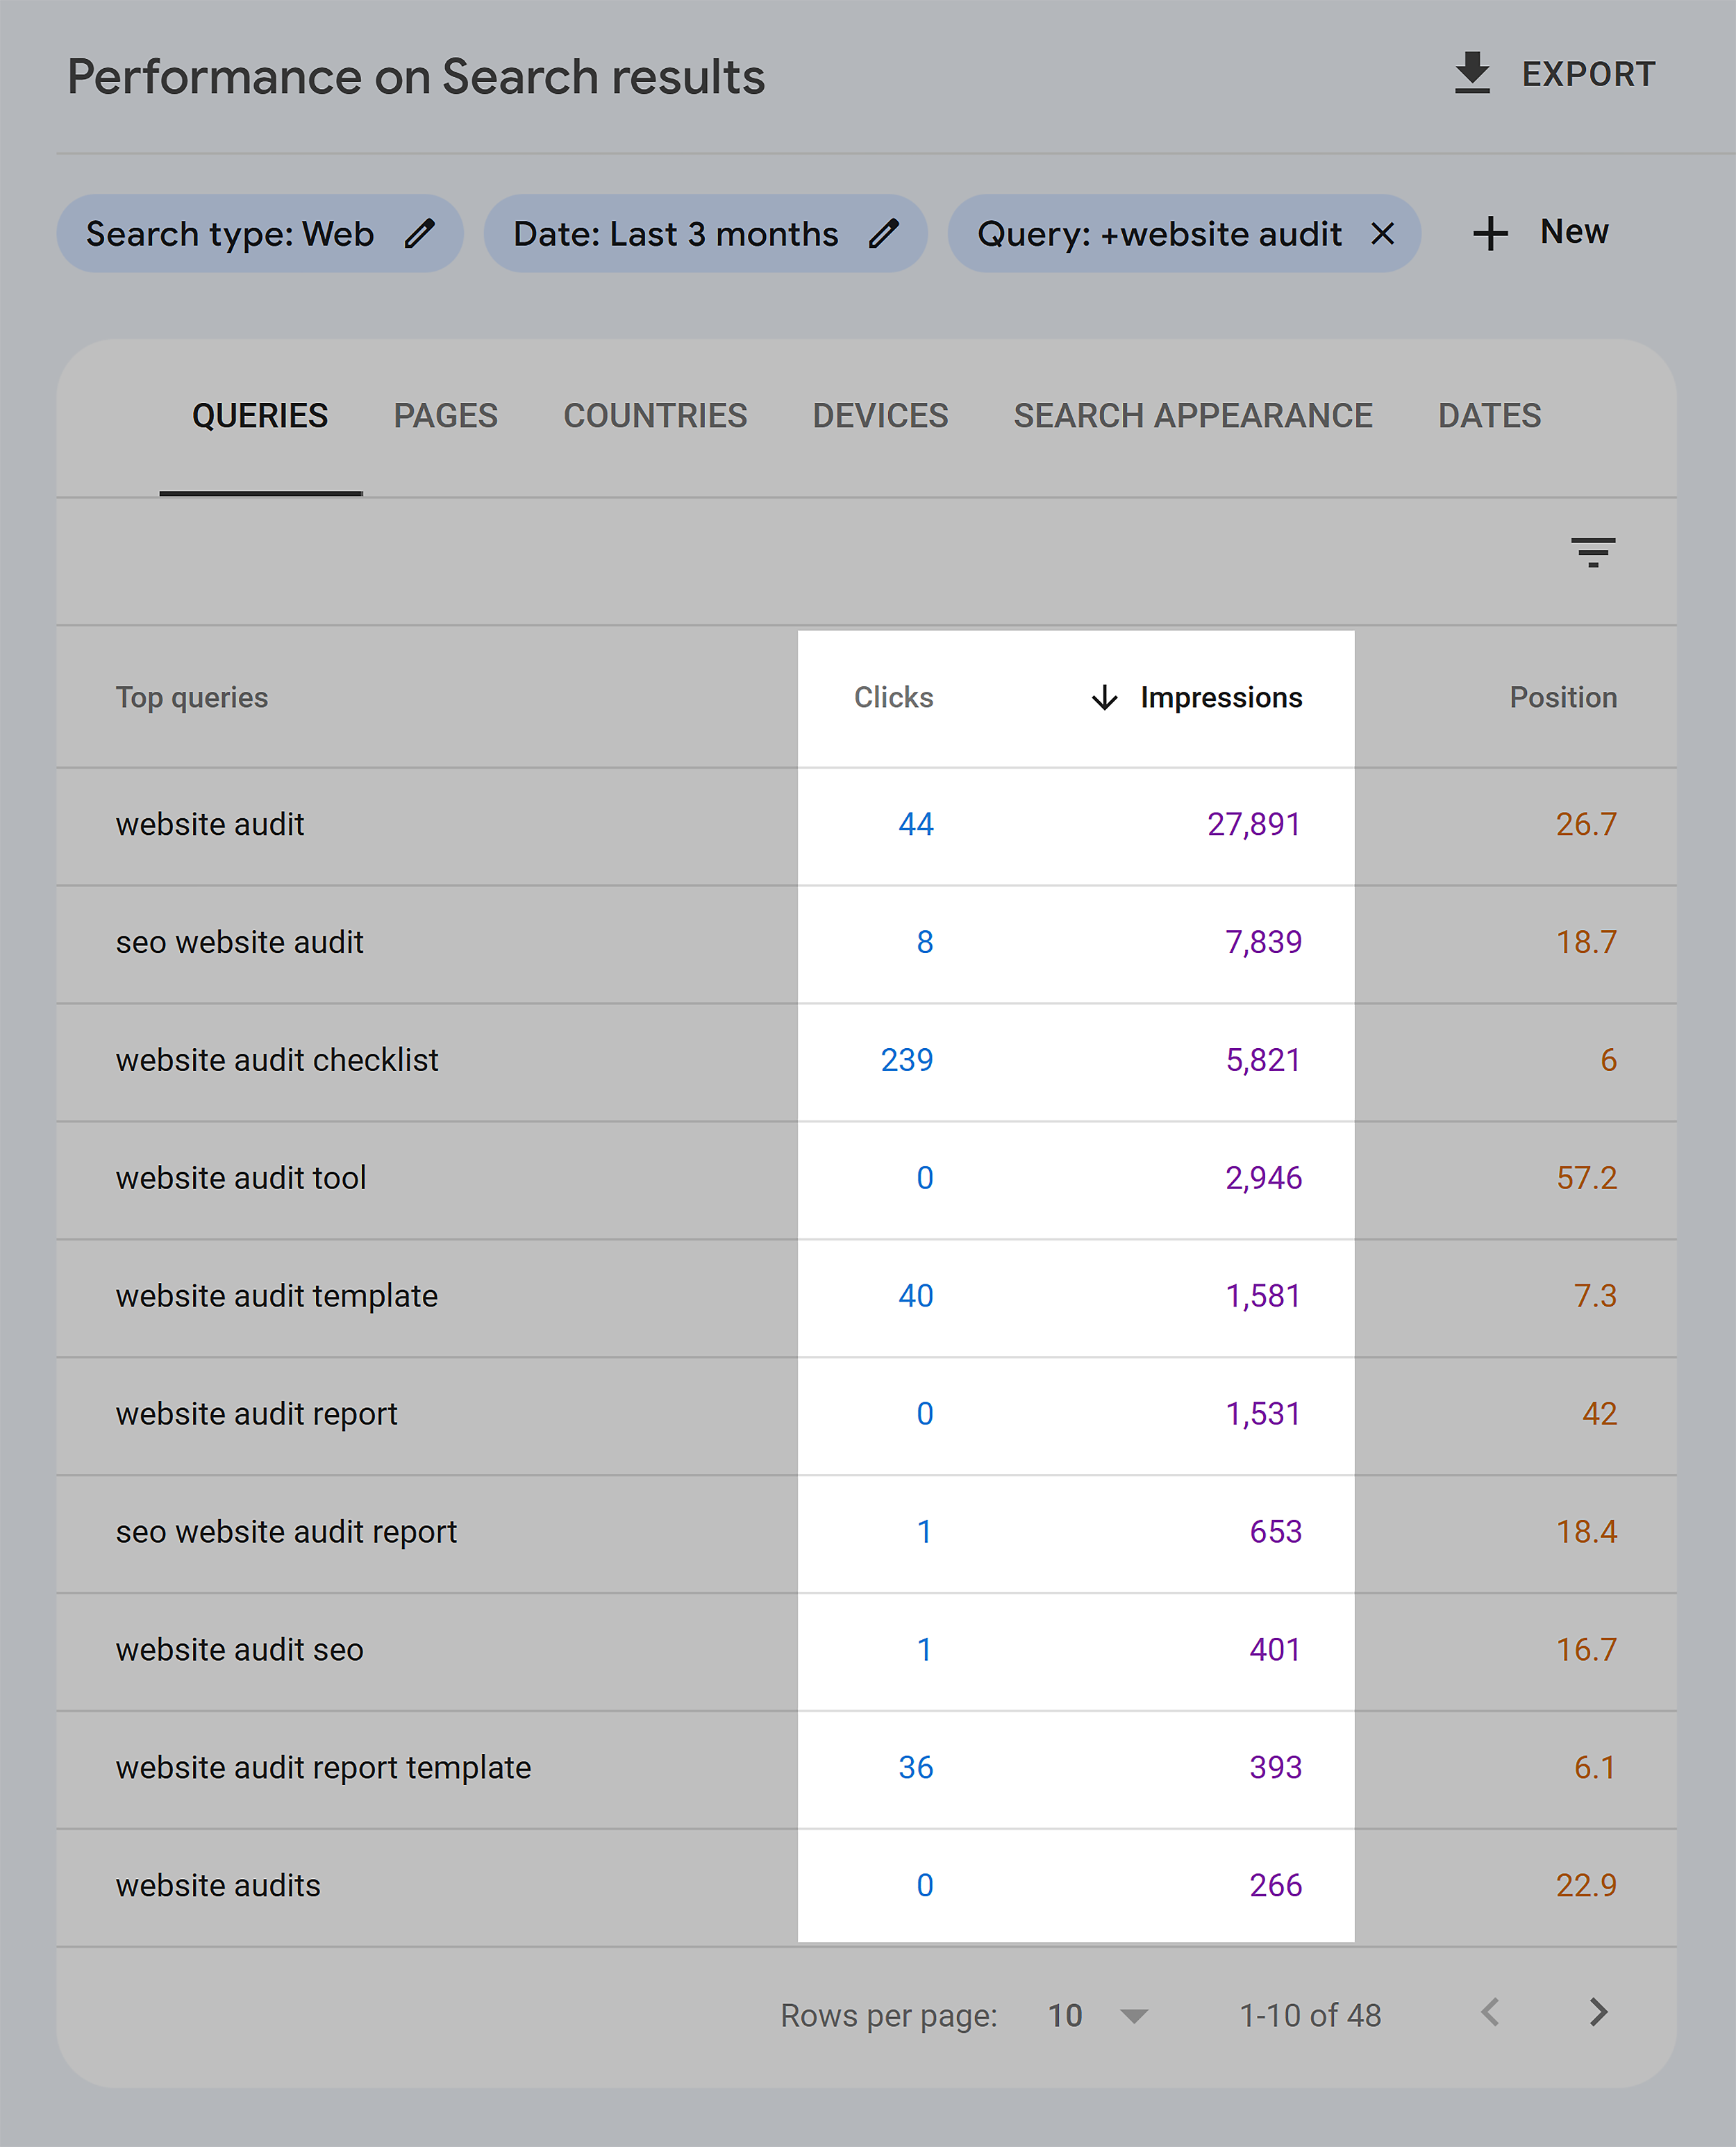Open the table filter funnel icon
This screenshot has width=1736, height=2147.
click(x=1593, y=553)
